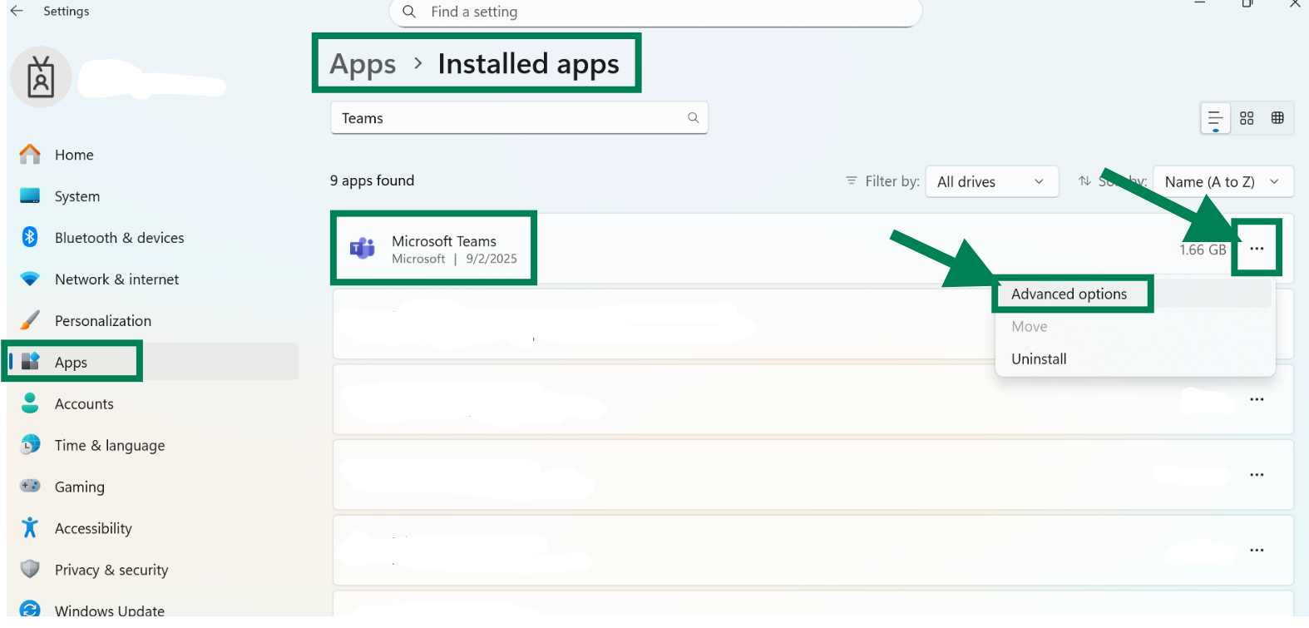Switch to table view layout
1309x628 pixels.
[1277, 118]
